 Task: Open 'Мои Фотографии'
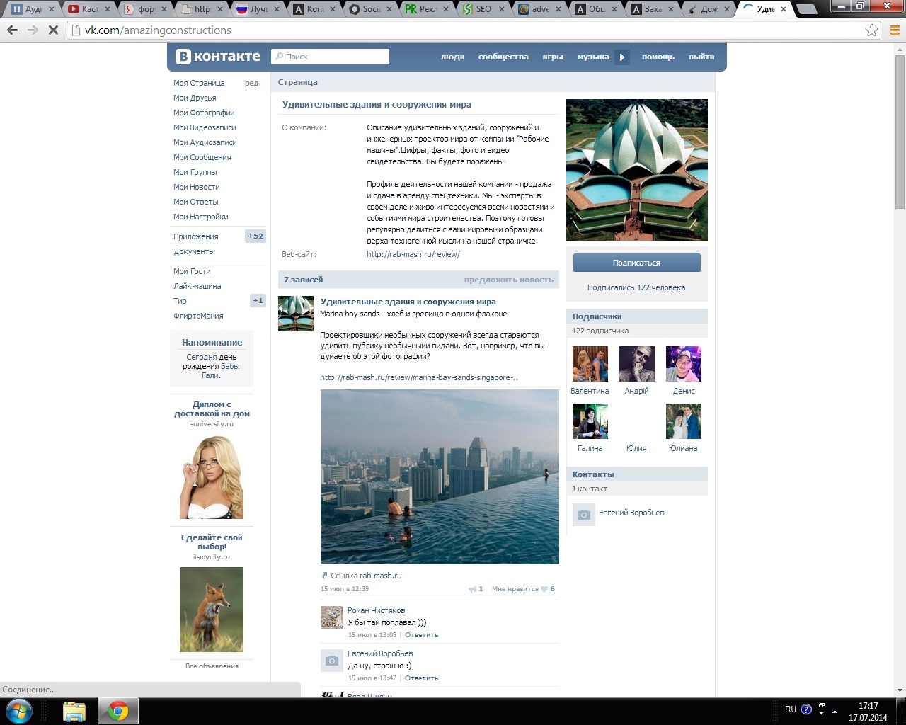coord(204,113)
